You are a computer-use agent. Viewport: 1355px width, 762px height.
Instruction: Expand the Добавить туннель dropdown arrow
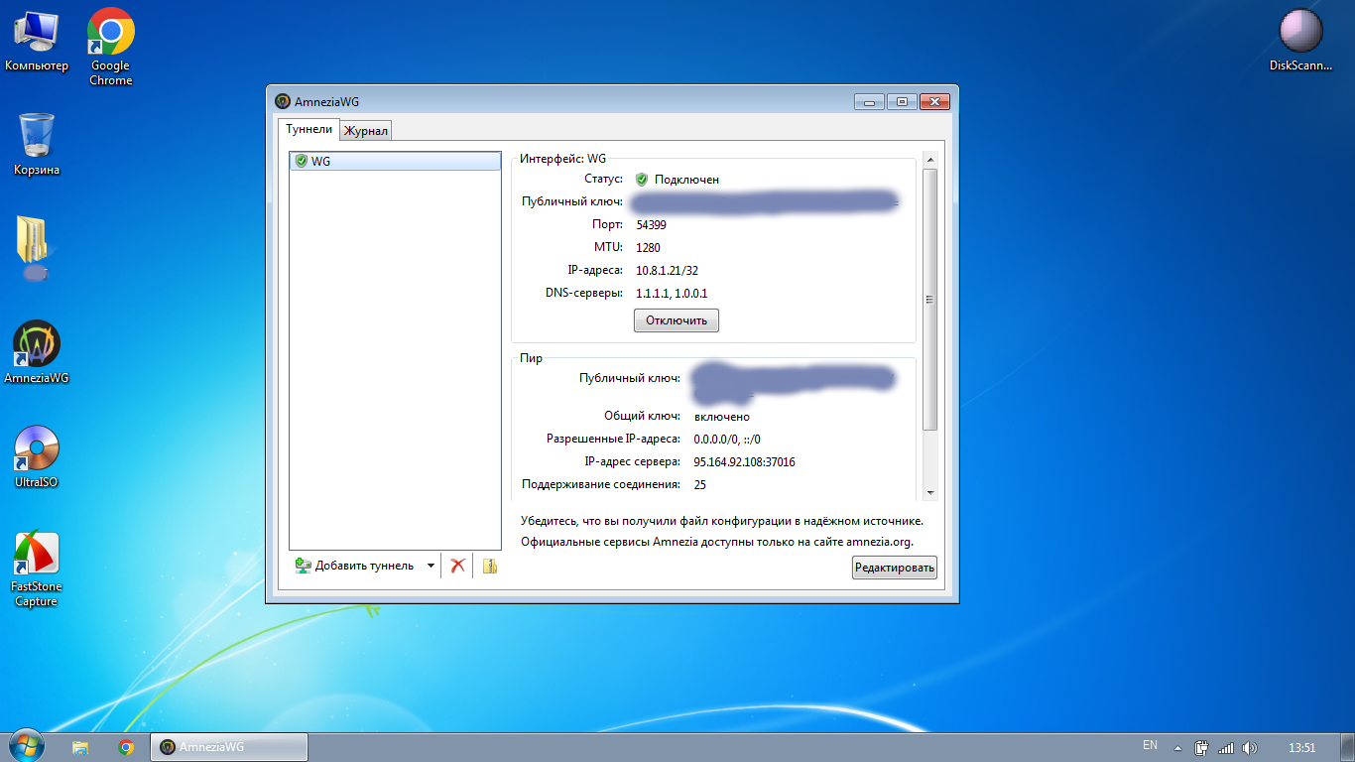coord(431,566)
